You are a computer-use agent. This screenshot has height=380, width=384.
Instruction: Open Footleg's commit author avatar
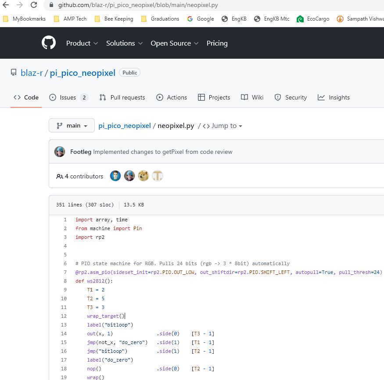click(60, 152)
